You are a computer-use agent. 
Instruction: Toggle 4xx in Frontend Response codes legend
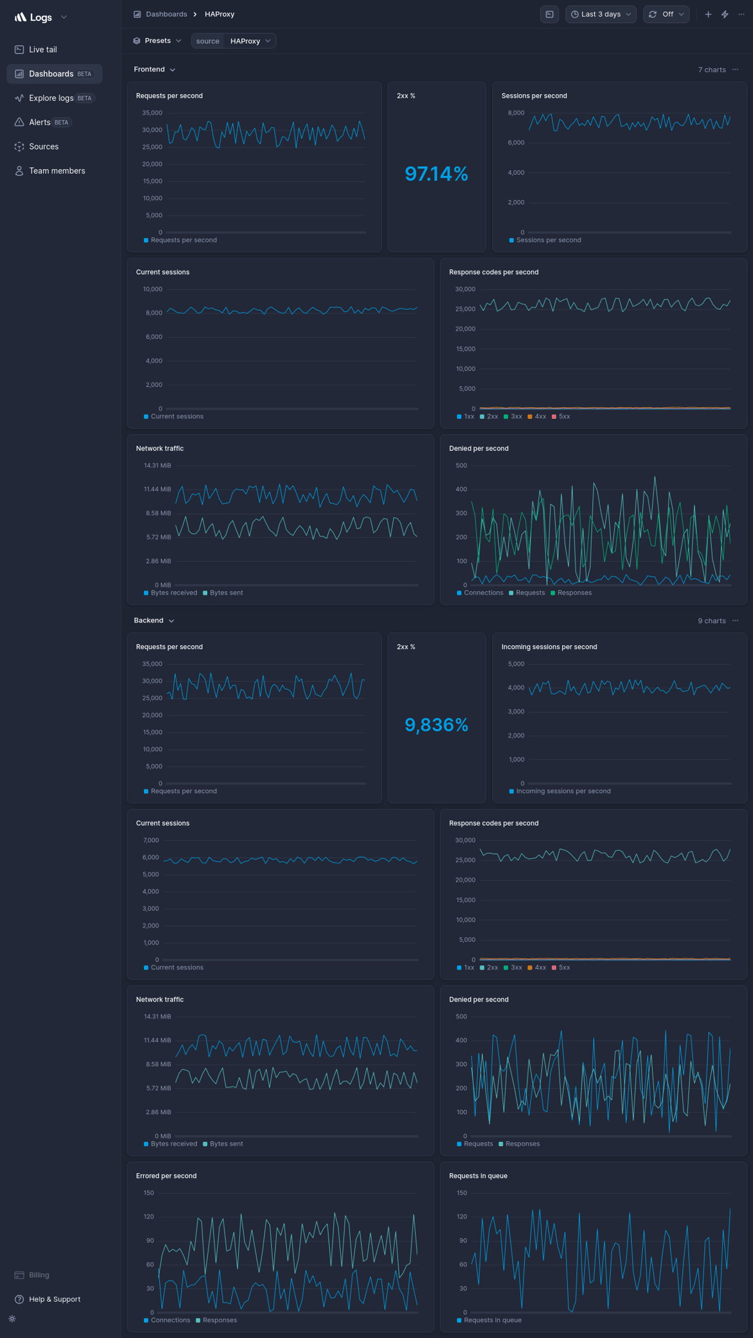(x=537, y=416)
